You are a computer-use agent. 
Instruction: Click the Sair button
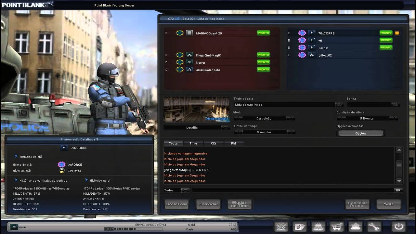click(x=388, y=204)
